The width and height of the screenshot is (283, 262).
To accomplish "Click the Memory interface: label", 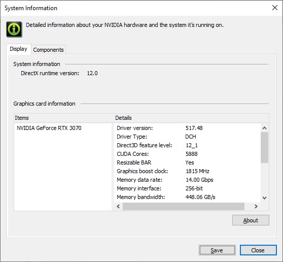I will click(139, 188).
